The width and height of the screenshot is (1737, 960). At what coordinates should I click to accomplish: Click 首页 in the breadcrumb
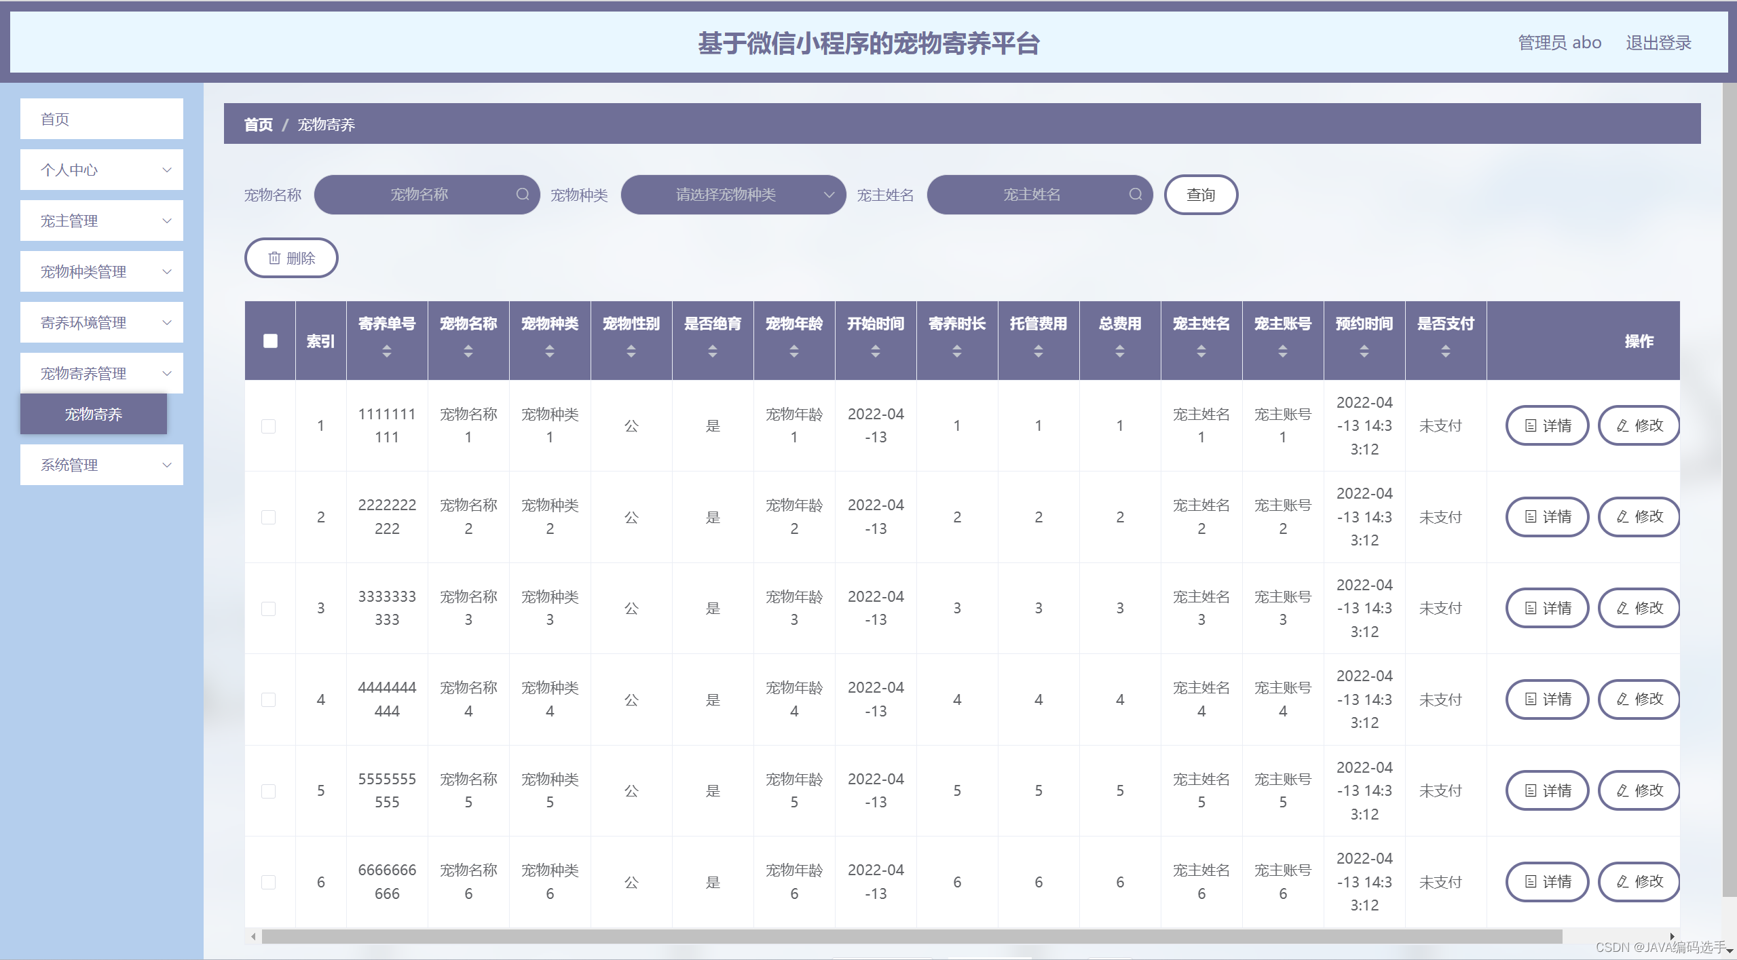click(259, 124)
